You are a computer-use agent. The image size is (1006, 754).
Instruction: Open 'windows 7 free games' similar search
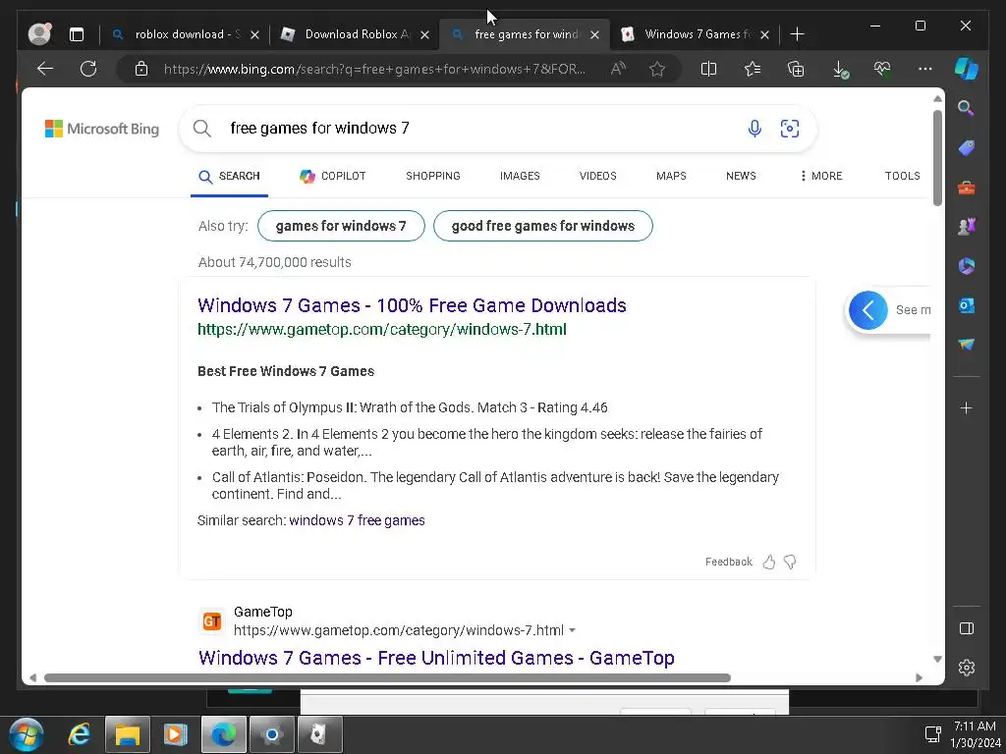coord(357,520)
